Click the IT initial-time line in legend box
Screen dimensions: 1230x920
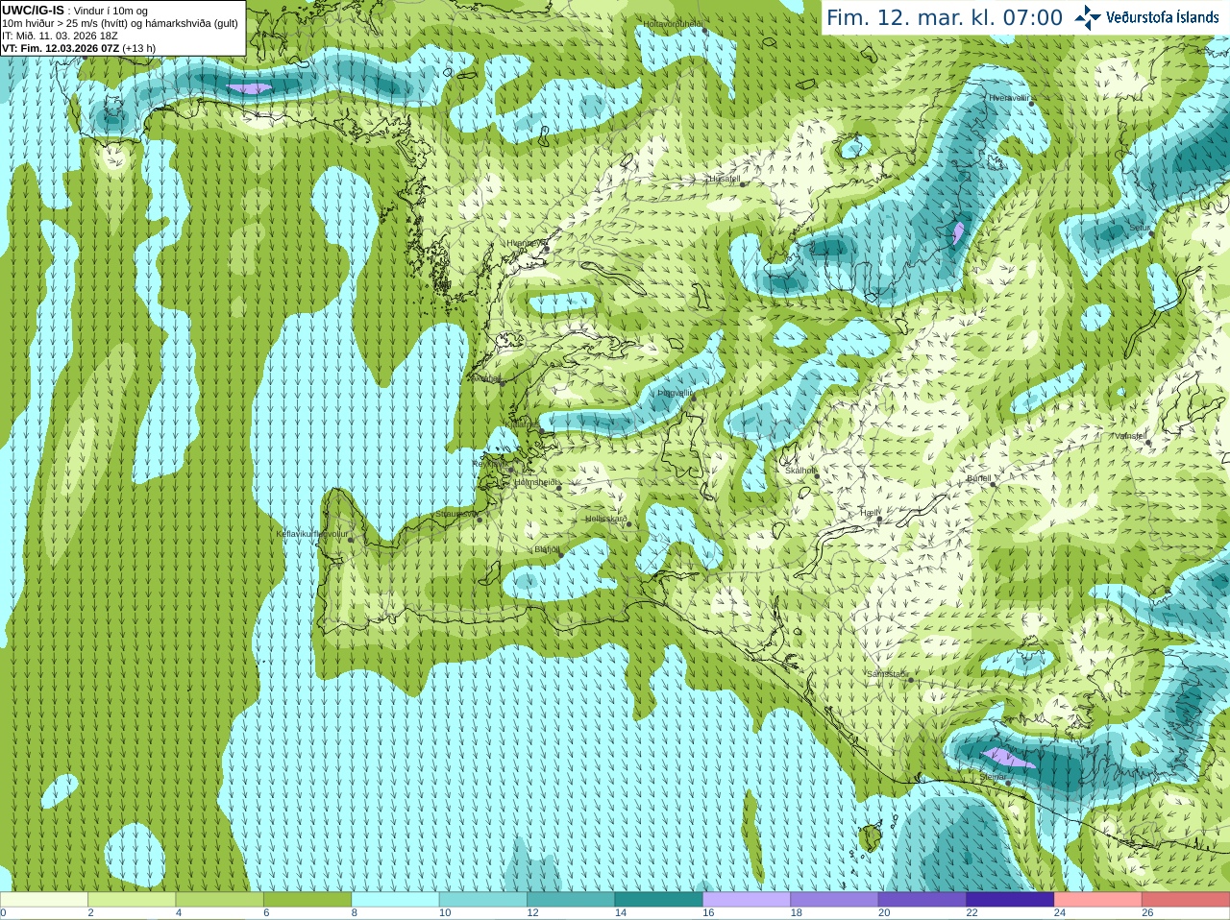[60, 36]
